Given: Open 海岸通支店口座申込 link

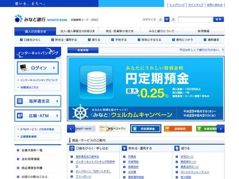Looking at the screenshot, I should [87, 157].
